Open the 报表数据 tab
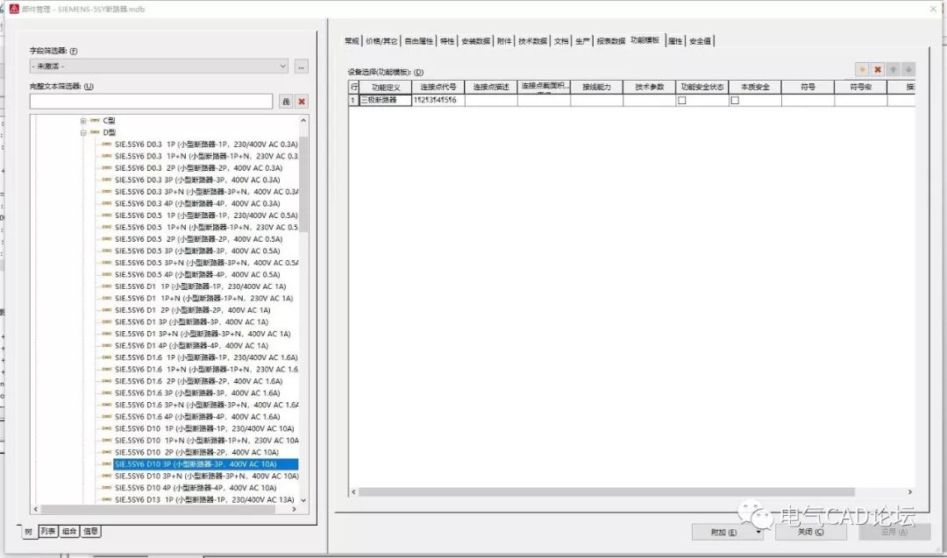This screenshot has width=947, height=558. coord(610,41)
